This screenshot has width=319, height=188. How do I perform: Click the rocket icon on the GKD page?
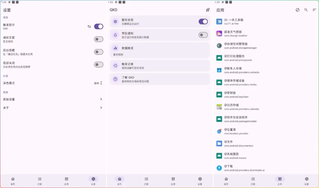click(208, 10)
